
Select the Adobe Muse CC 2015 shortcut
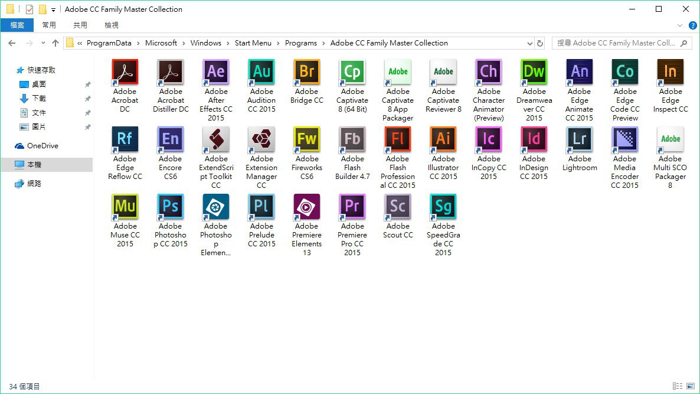point(125,207)
